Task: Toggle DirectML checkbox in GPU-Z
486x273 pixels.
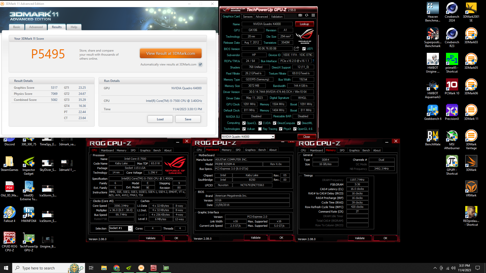Action: (x=299, y=123)
